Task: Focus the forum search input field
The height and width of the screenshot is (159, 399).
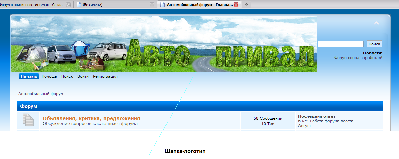Action: 340,44
